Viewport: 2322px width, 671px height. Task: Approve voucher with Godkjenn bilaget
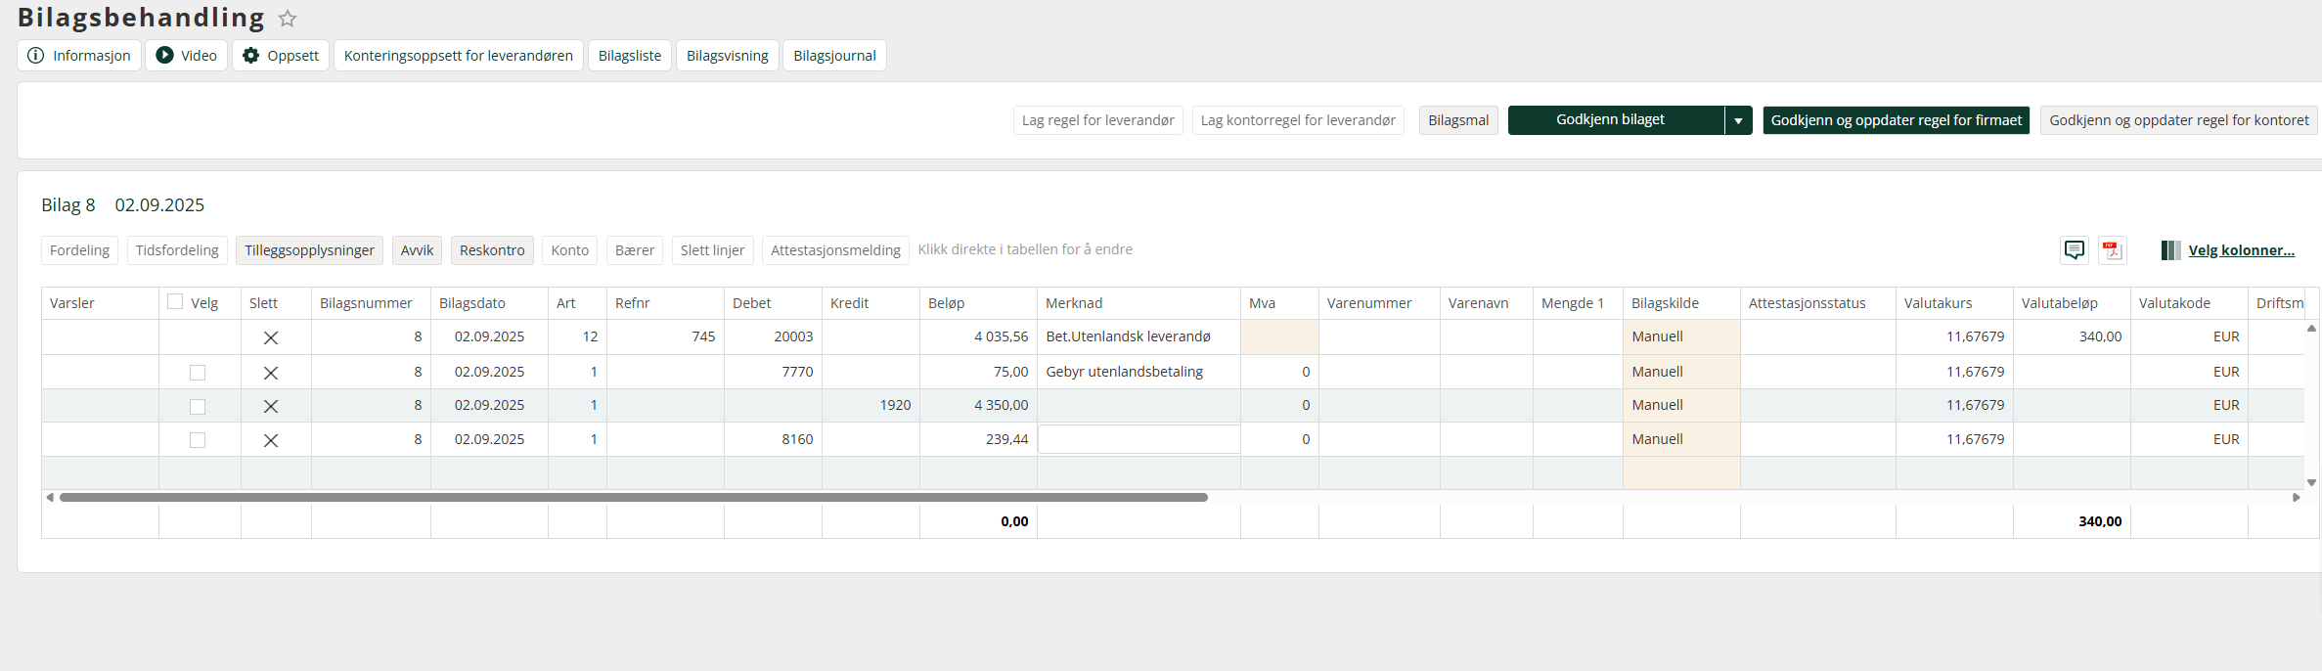click(x=1616, y=120)
